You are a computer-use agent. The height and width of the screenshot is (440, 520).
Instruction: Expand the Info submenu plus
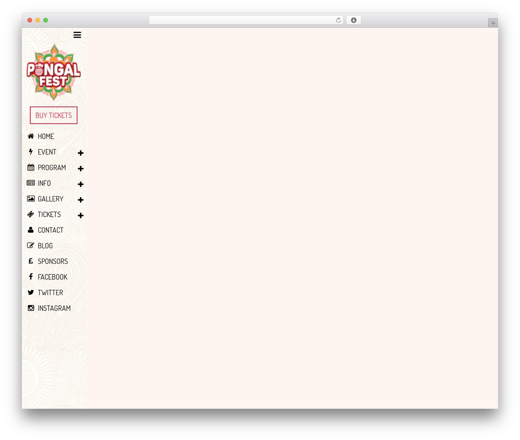[x=80, y=184]
